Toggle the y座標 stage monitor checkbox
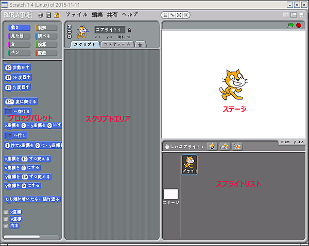Image resolution: width=309 pixels, height=246 pixels. [6, 219]
